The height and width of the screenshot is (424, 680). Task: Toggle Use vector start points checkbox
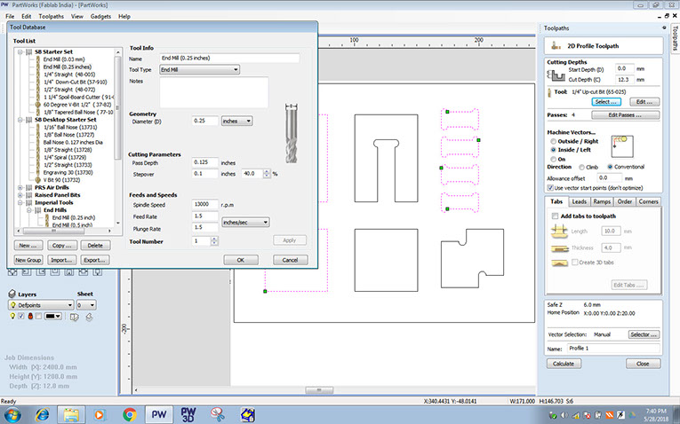click(x=550, y=188)
